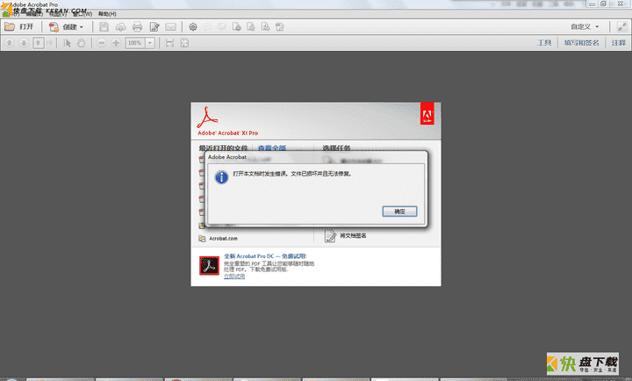
Task: Click the Edit document pencil icon
Action: (x=154, y=27)
